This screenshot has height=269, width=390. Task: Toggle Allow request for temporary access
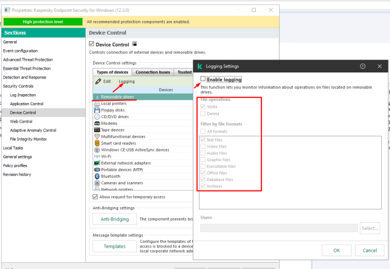tap(95, 197)
